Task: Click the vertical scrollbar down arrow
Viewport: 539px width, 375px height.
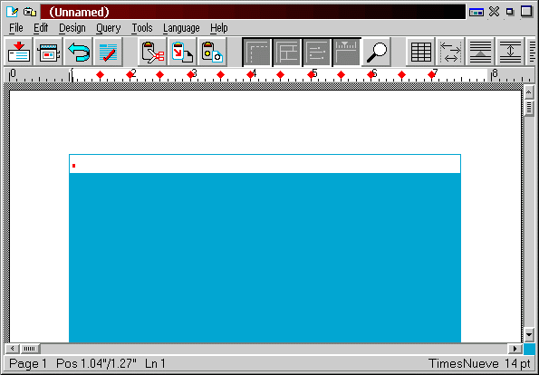Action: pyautogui.click(x=529, y=334)
